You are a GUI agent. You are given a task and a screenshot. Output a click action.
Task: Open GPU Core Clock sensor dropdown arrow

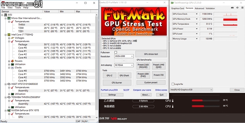click(197, 14)
